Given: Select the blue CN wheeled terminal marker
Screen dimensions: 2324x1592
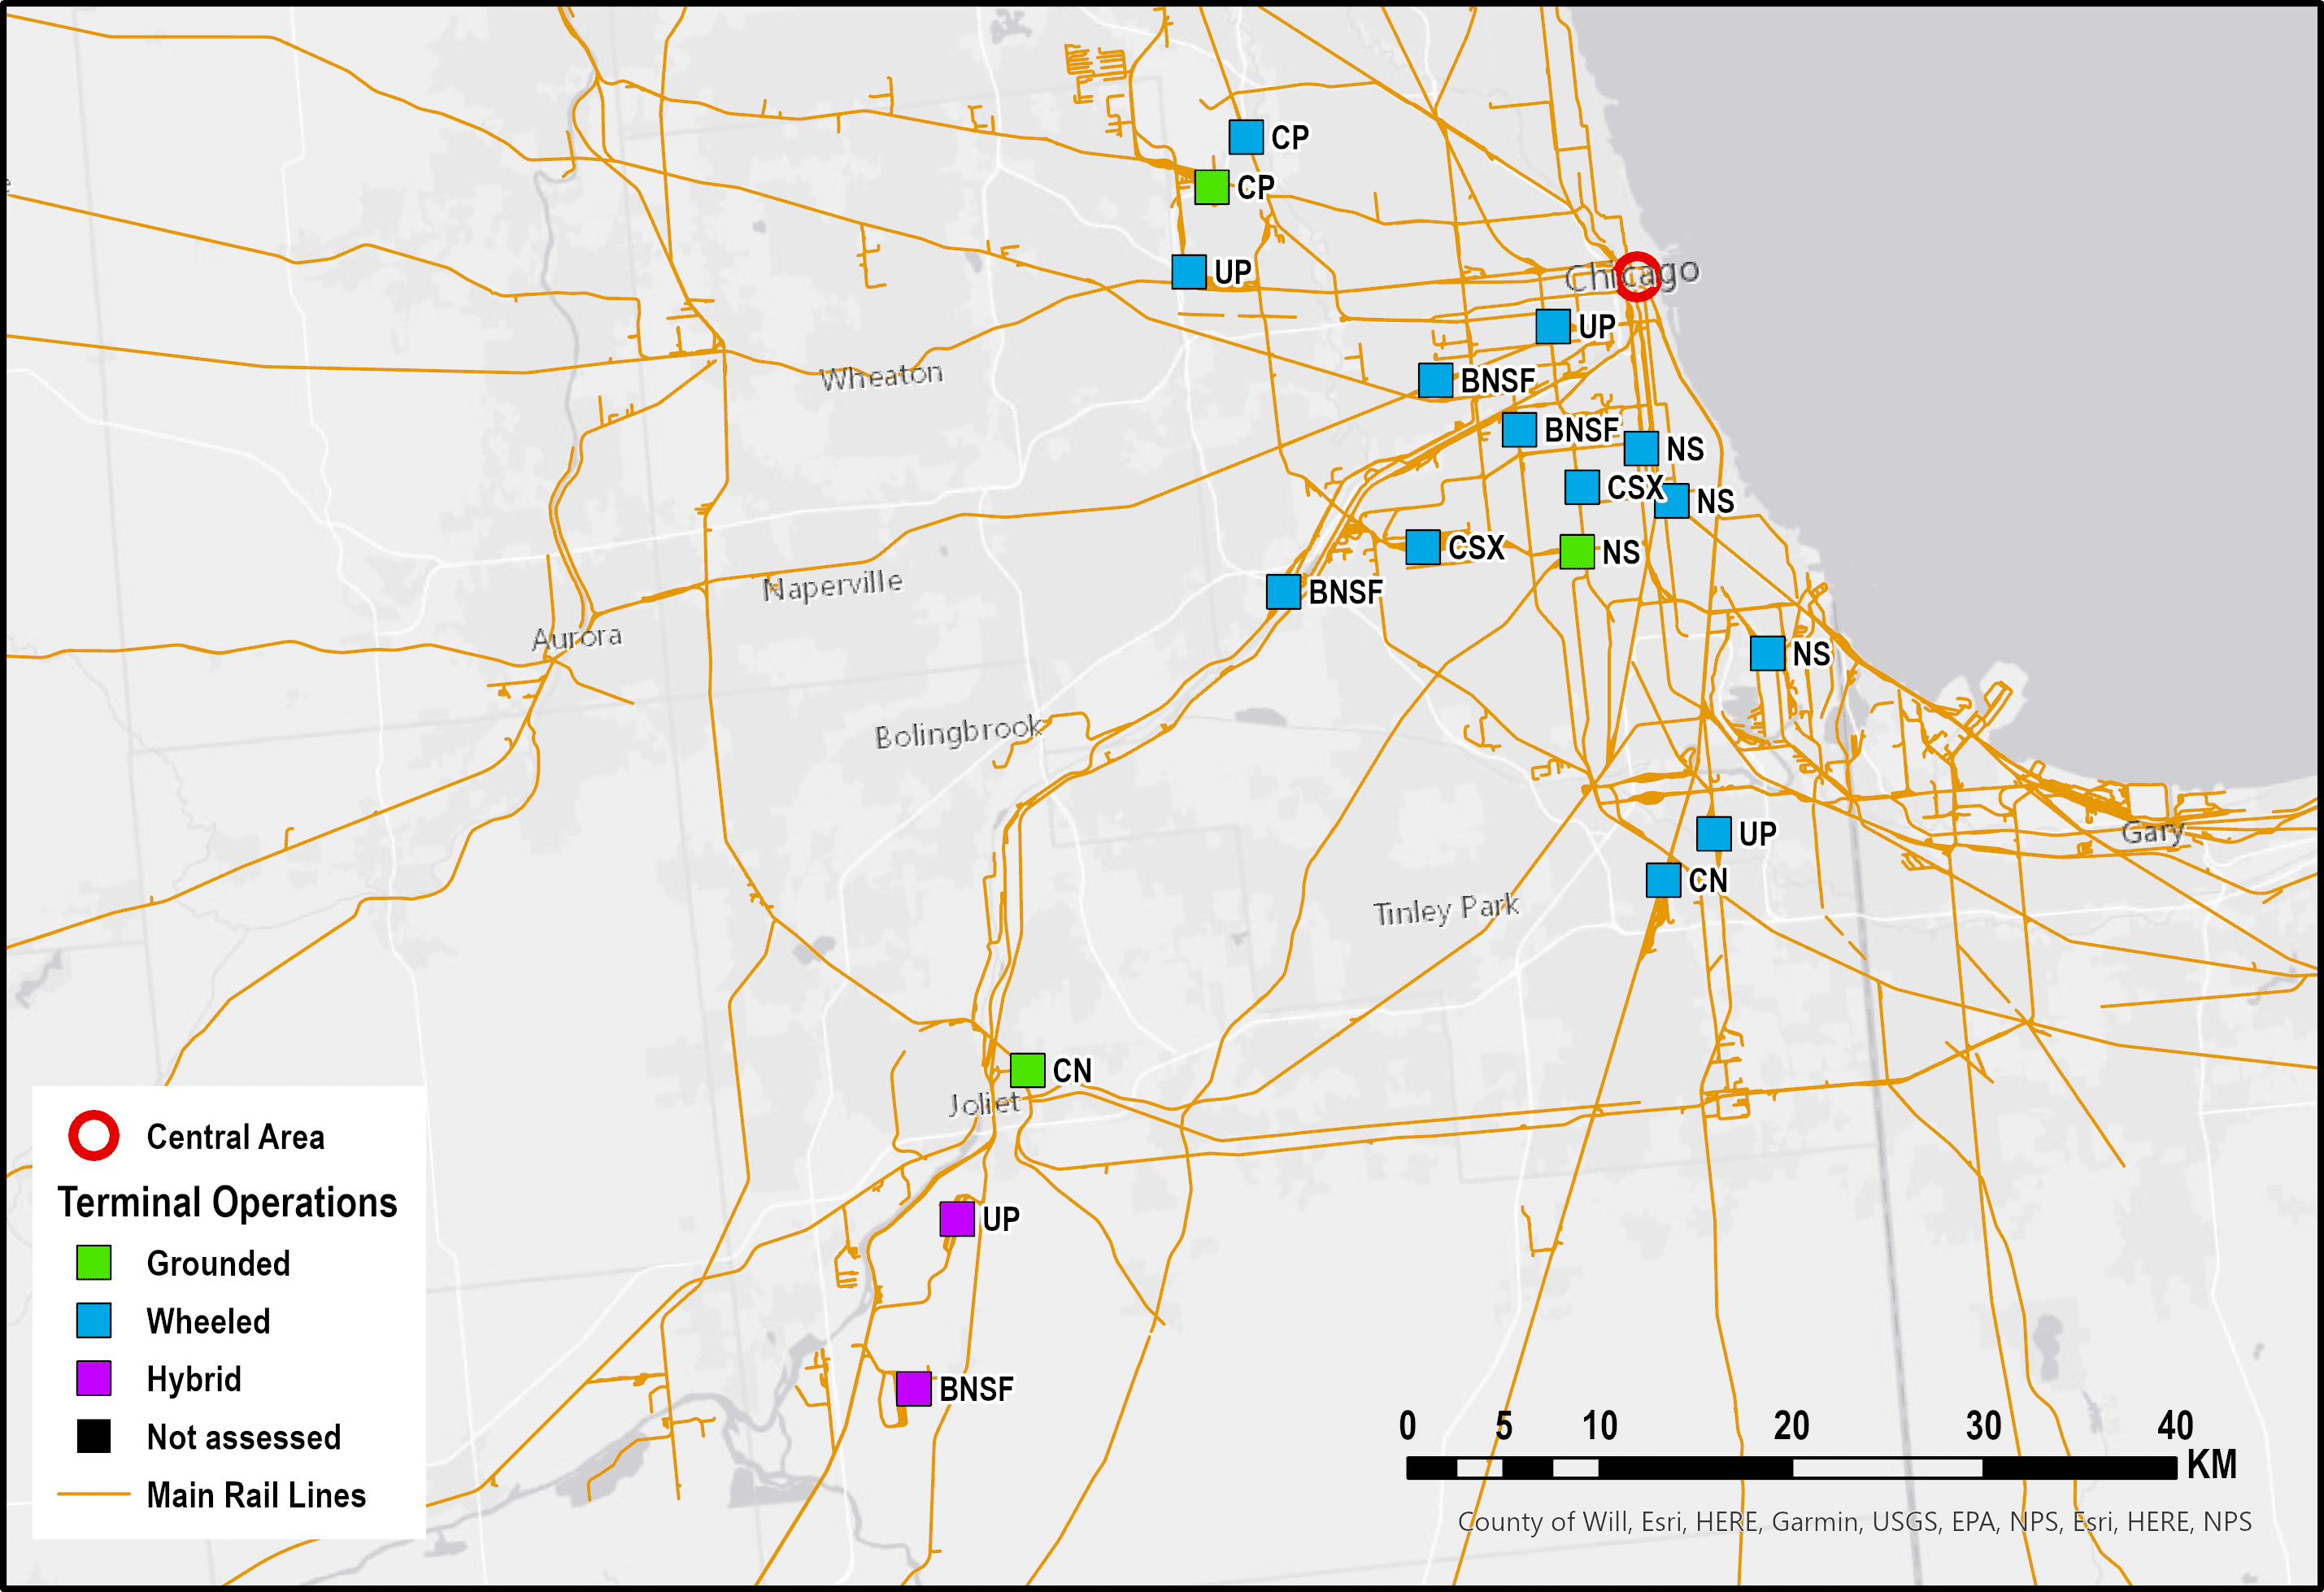Looking at the screenshot, I should coord(1664,881).
